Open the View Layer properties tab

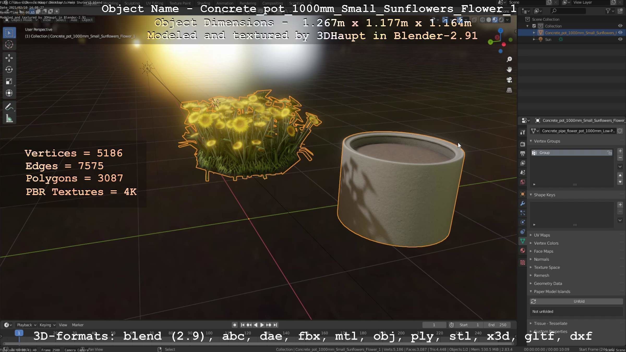tap(523, 163)
